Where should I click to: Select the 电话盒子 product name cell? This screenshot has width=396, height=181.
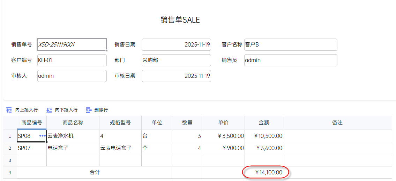(x=73, y=148)
